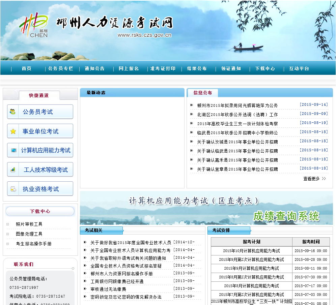Open the 考生报名操作手册 download link
336x305 pixels.
click(x=34, y=244)
